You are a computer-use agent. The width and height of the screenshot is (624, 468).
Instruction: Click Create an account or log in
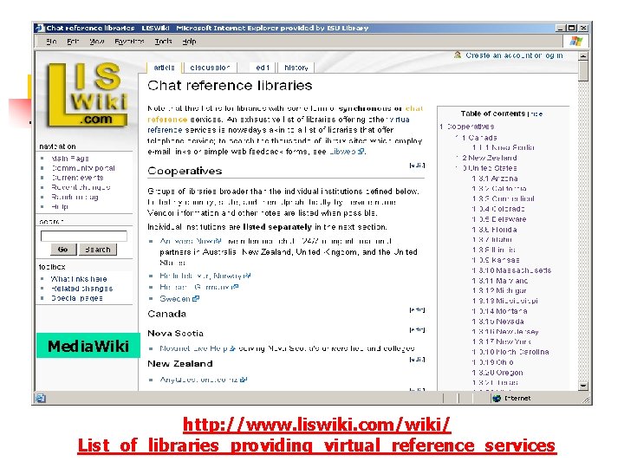(x=514, y=55)
